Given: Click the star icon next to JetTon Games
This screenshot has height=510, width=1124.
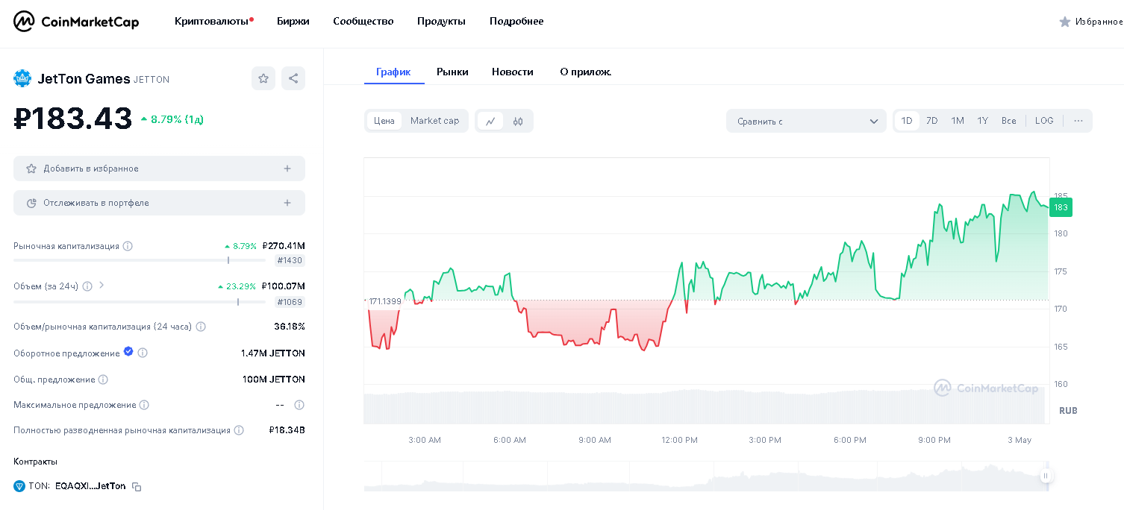Looking at the screenshot, I should [263, 78].
